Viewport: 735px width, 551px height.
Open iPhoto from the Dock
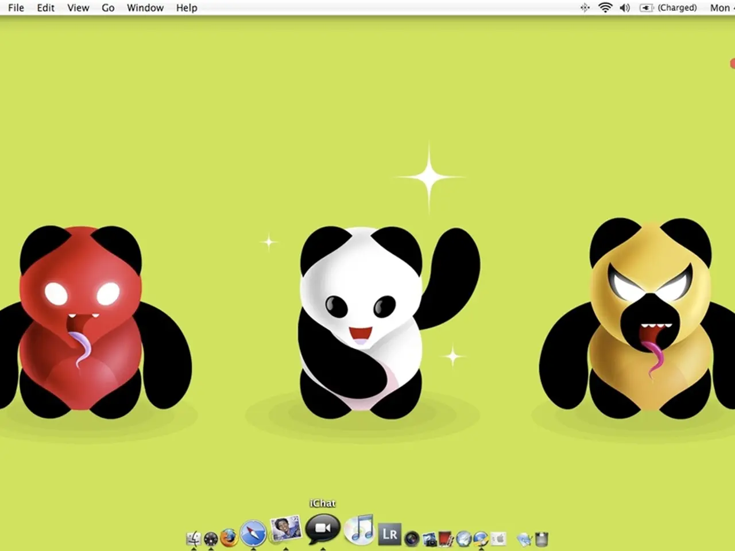coord(285,532)
